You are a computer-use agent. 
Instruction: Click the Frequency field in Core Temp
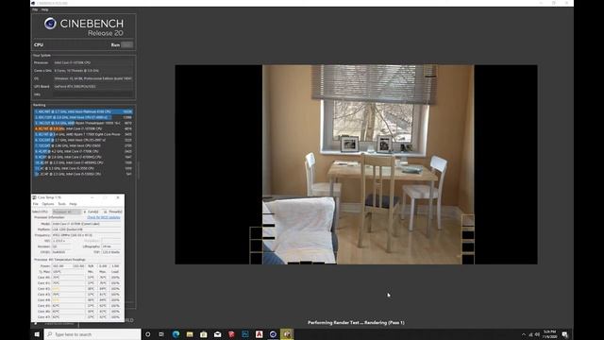(x=86, y=235)
